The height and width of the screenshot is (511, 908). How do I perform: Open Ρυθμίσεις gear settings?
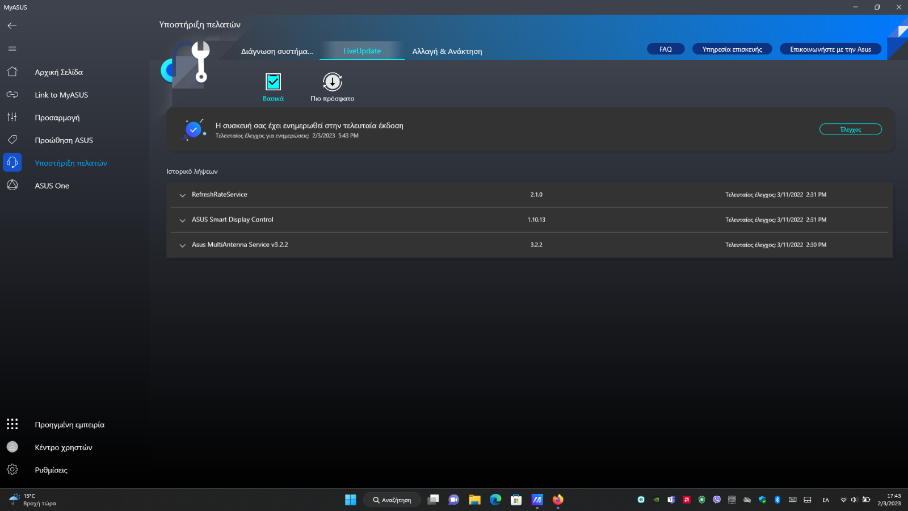tap(12, 470)
